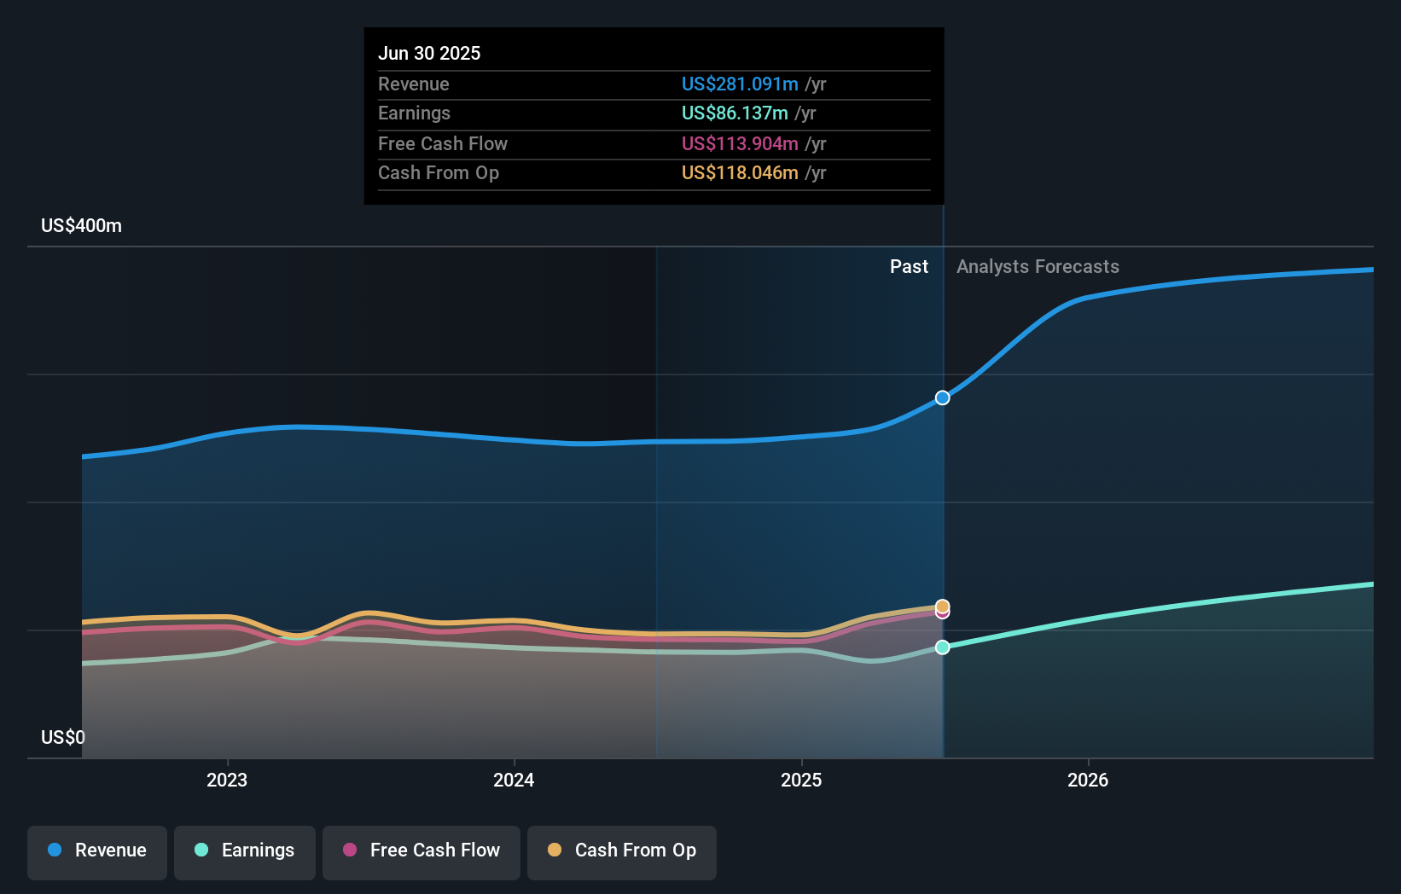Hide the Earnings line via its legend button
This screenshot has width=1401, height=894.
click(245, 852)
